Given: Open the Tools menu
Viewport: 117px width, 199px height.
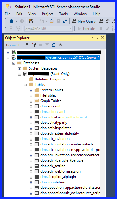Looking at the screenshot, I should (x=63, y=14).
